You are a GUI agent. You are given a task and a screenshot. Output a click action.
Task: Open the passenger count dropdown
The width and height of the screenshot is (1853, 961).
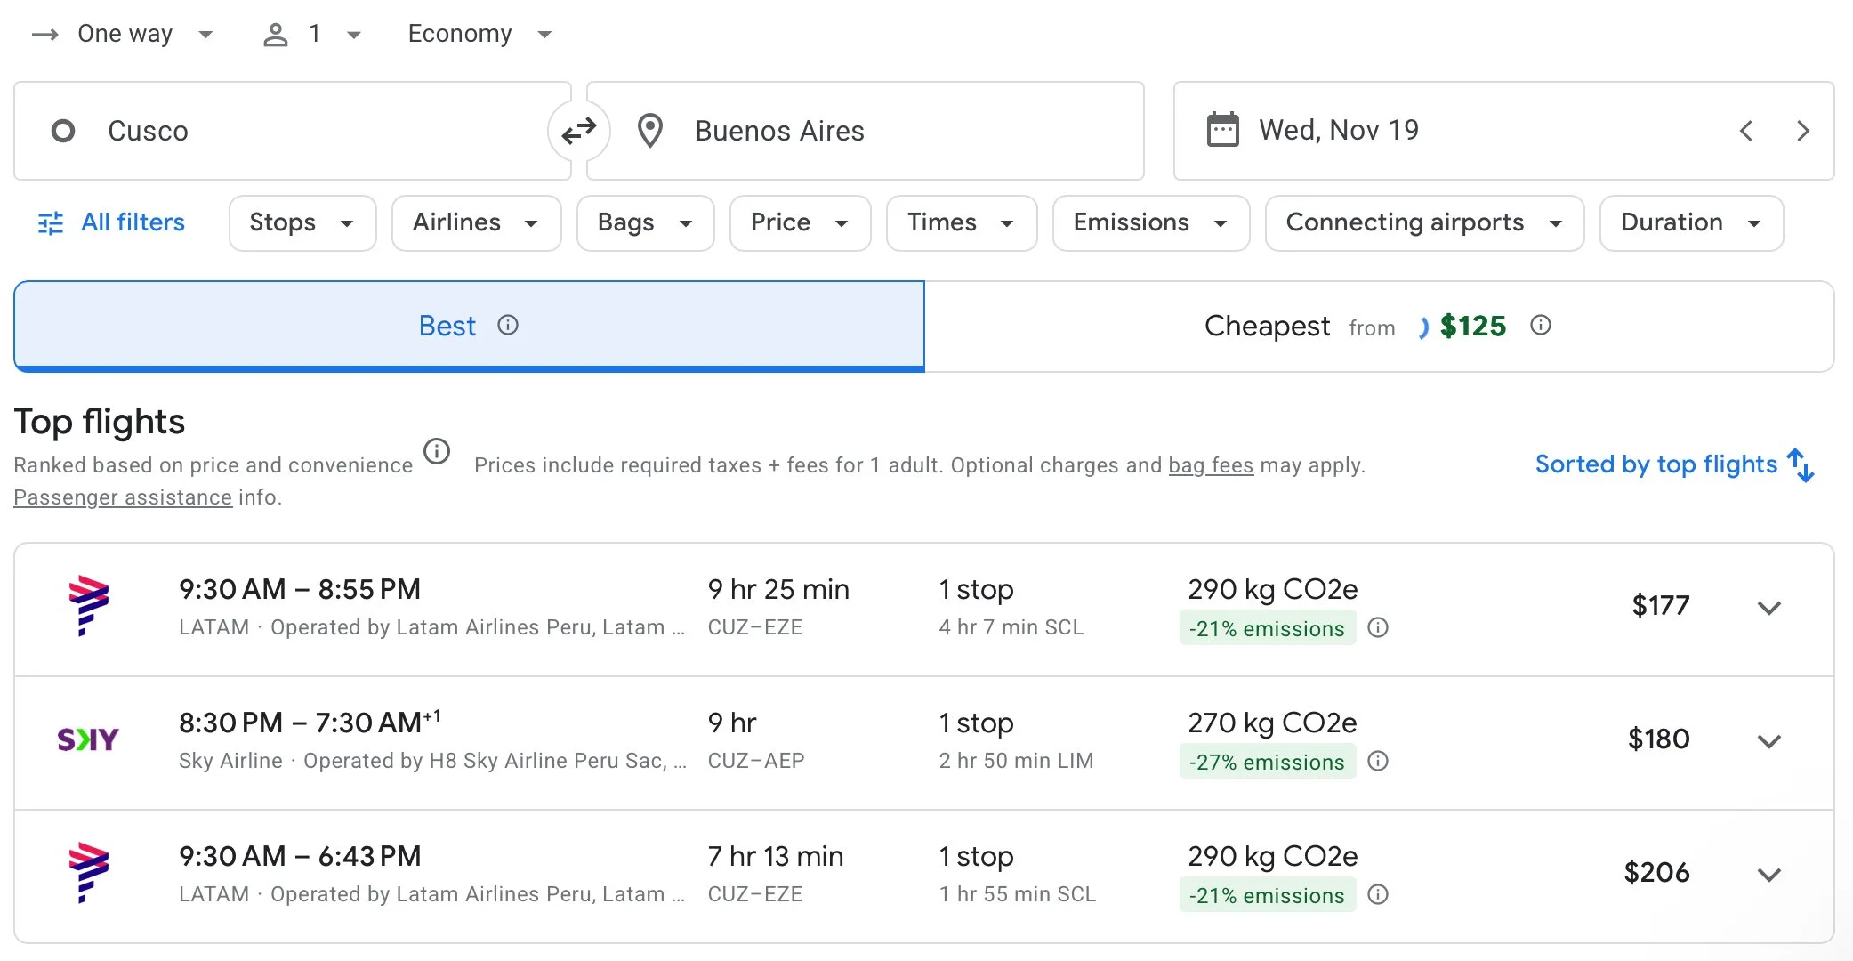(x=312, y=34)
